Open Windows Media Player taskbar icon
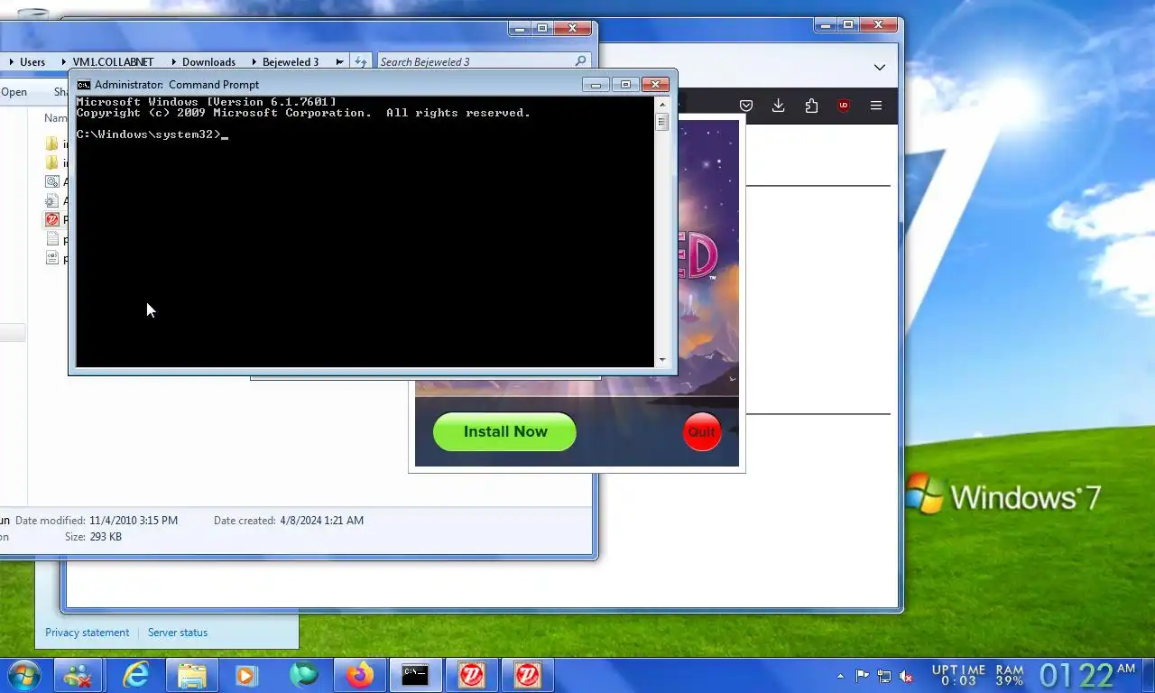Image resolution: width=1155 pixels, height=693 pixels. pos(246,675)
